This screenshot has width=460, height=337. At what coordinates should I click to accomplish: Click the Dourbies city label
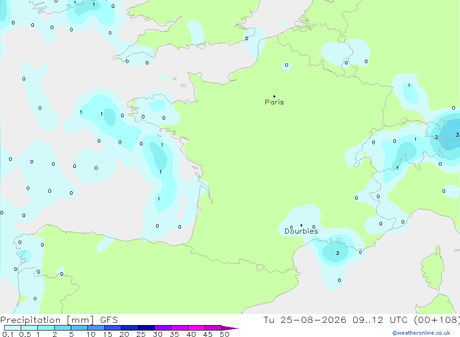(301, 231)
